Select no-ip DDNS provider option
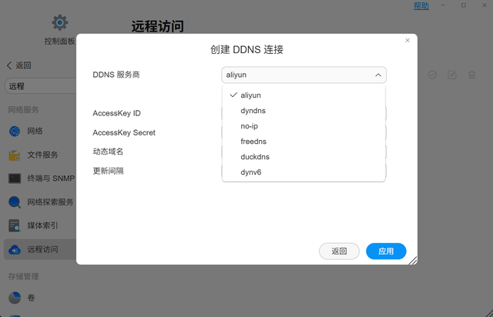The height and width of the screenshot is (317, 493). pyautogui.click(x=249, y=126)
